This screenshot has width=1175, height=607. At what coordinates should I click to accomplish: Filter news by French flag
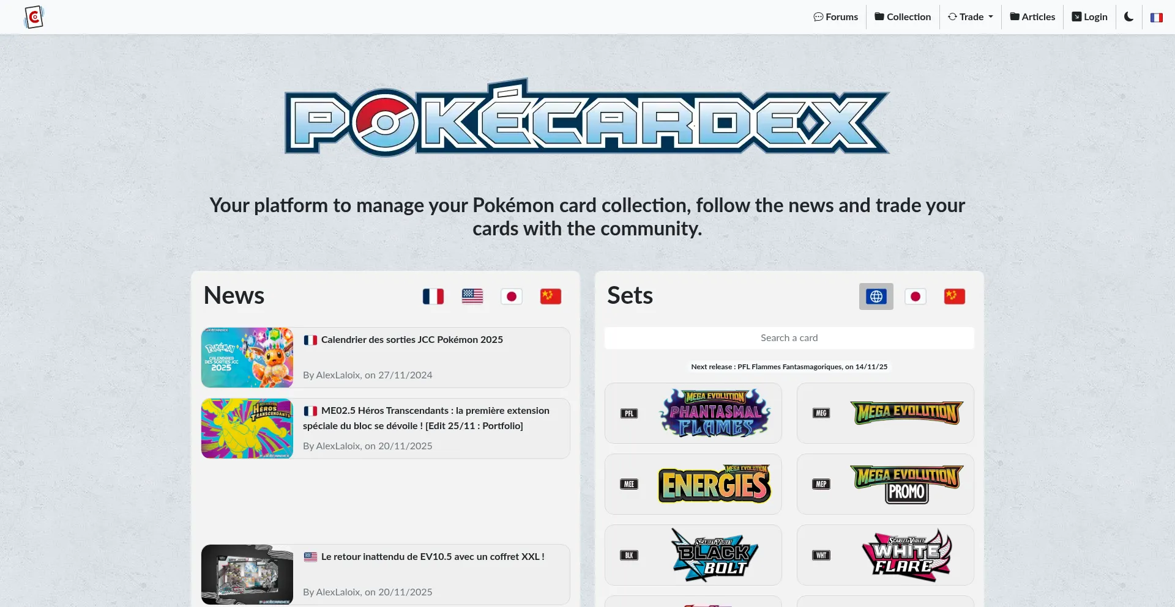(x=433, y=296)
